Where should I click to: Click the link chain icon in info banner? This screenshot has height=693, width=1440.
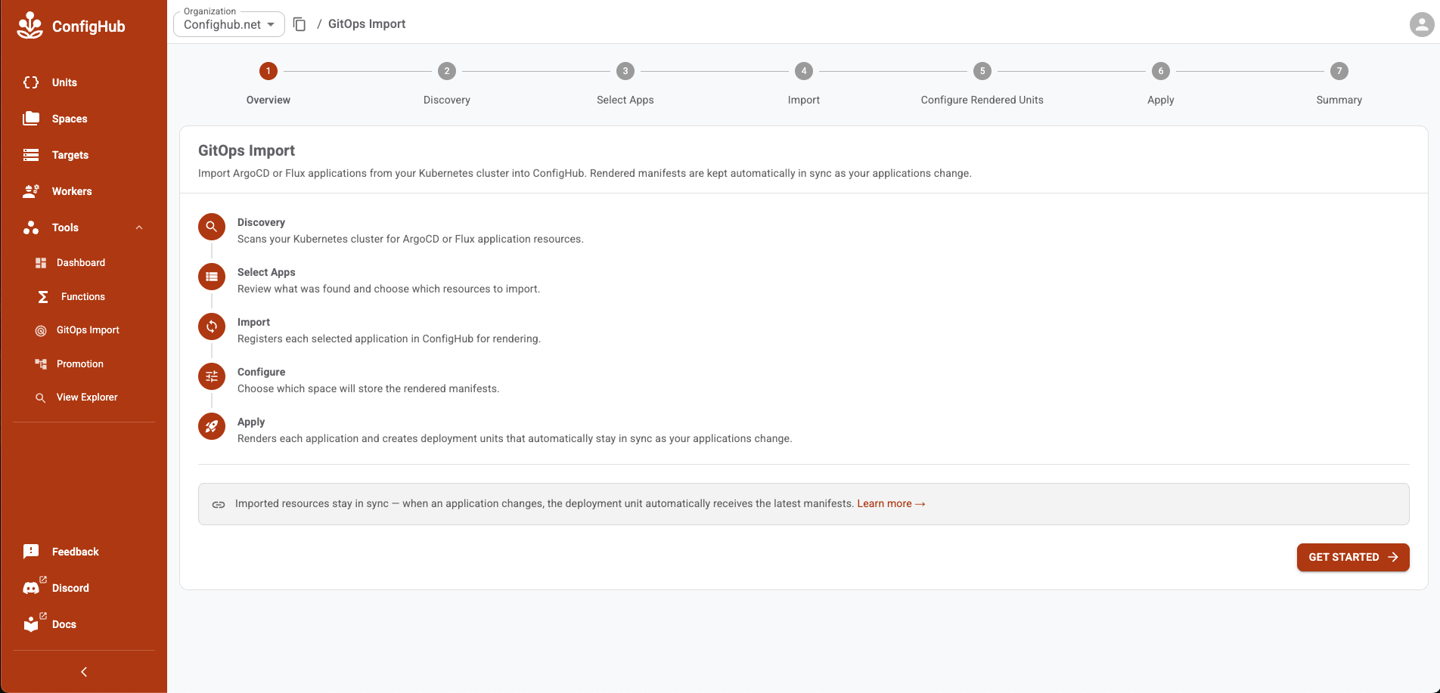pos(219,504)
